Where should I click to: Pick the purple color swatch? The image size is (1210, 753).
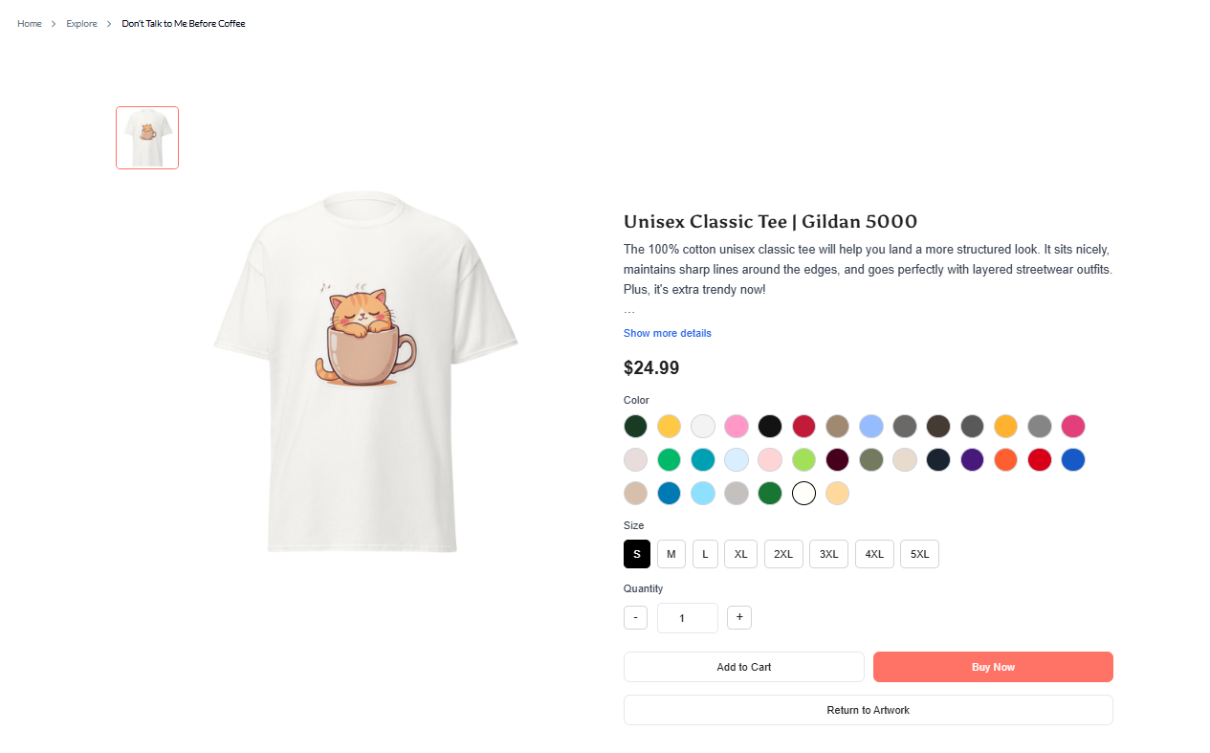click(x=972, y=459)
